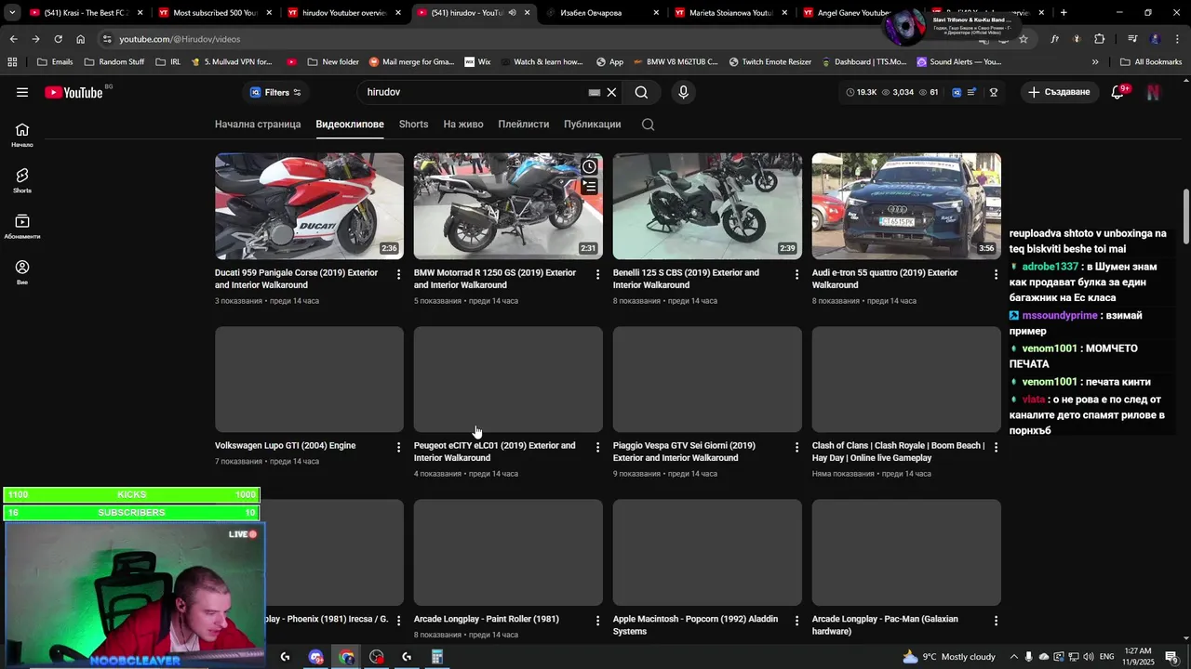Open options for Arcade Longplay Paint Roller
The height and width of the screenshot is (669, 1191).
pyautogui.click(x=597, y=620)
